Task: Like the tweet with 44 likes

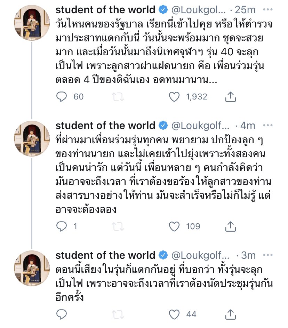Action: click(174, 315)
